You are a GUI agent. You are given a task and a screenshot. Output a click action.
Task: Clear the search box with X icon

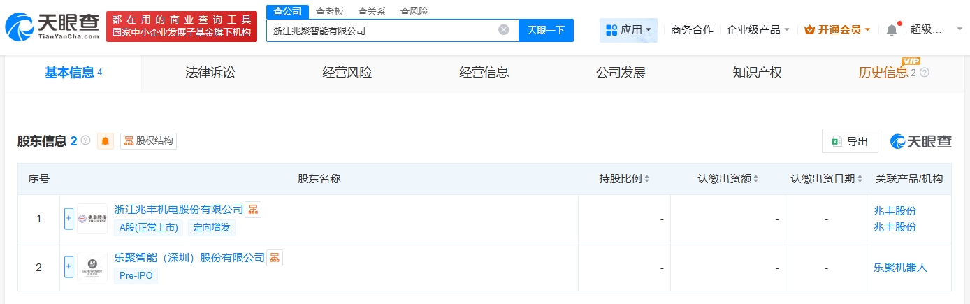point(503,30)
